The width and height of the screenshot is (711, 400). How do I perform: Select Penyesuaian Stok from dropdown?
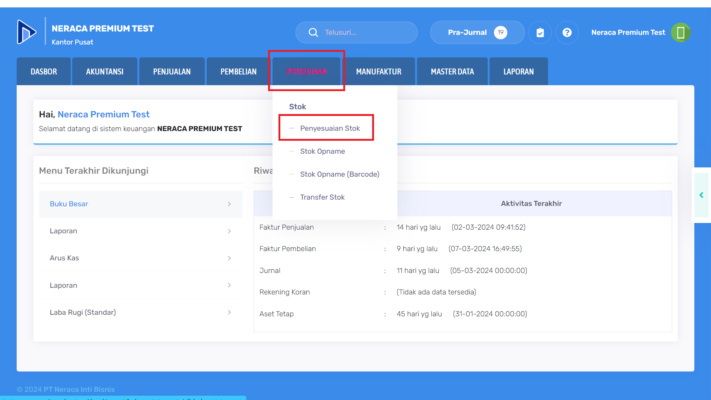(330, 128)
